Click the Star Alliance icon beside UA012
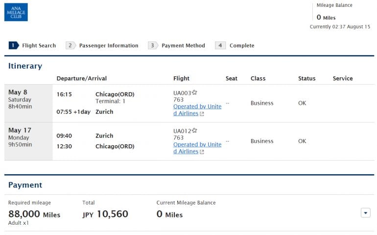 pyautogui.click(x=194, y=130)
